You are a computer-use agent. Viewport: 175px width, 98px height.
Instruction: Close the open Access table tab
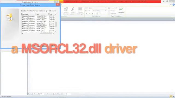(x=173, y=19)
